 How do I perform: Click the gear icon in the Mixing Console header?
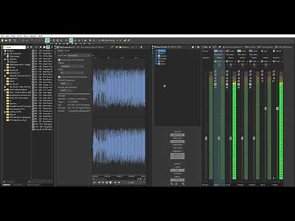tap(198, 47)
